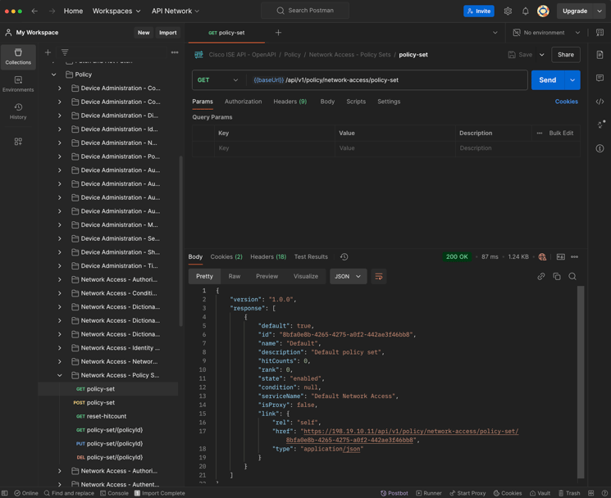Switch to the Raw response view

point(235,276)
